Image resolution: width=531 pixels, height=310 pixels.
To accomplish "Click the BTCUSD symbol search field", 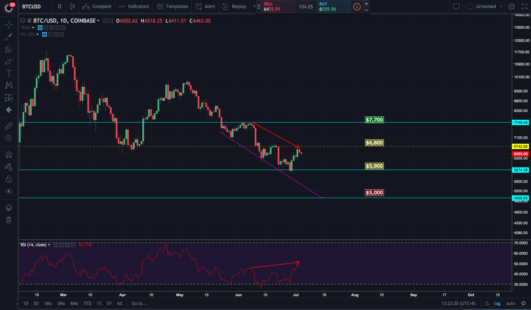I will click(35, 6).
